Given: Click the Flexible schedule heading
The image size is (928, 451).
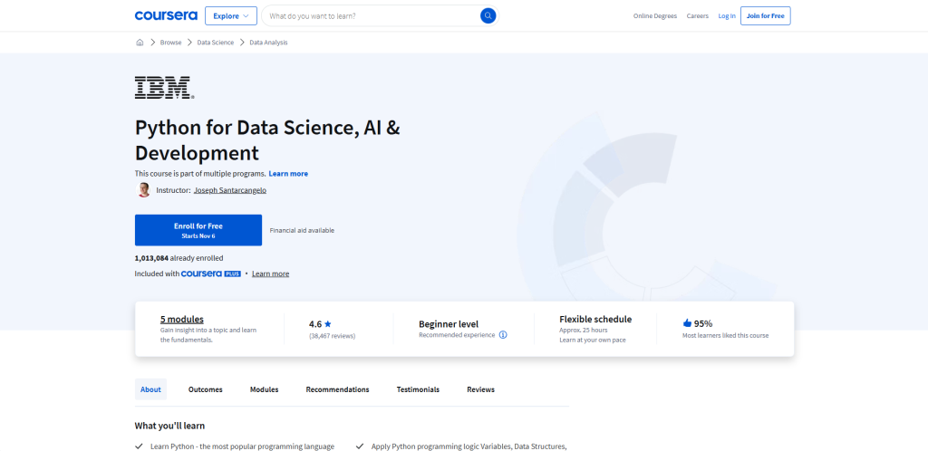Looking at the screenshot, I should coord(595,319).
